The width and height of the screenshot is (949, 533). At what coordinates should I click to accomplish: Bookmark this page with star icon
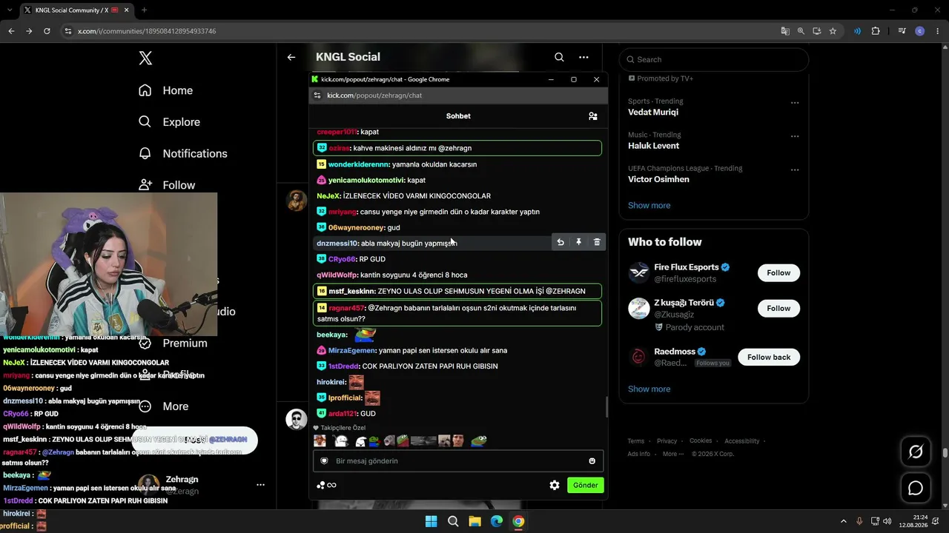(833, 31)
